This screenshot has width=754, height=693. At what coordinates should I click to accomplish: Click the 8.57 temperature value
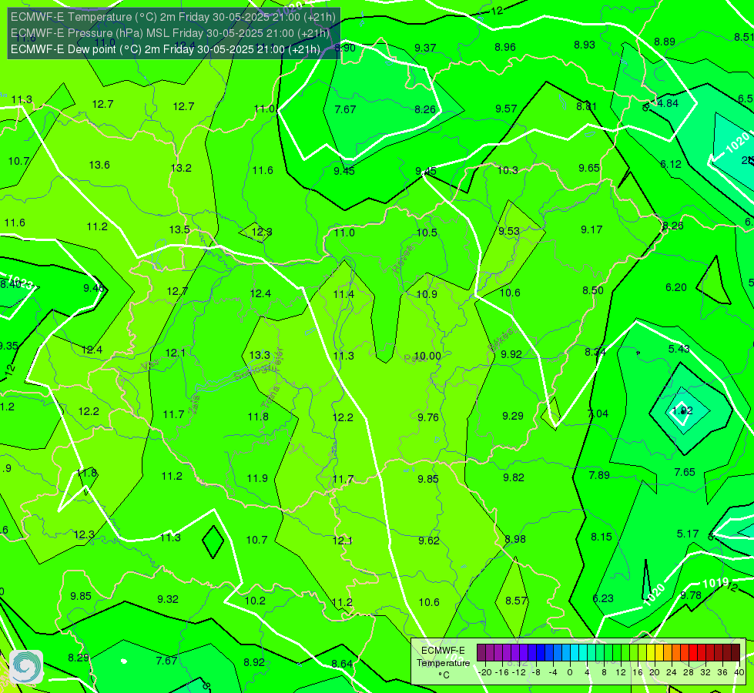pos(517,601)
